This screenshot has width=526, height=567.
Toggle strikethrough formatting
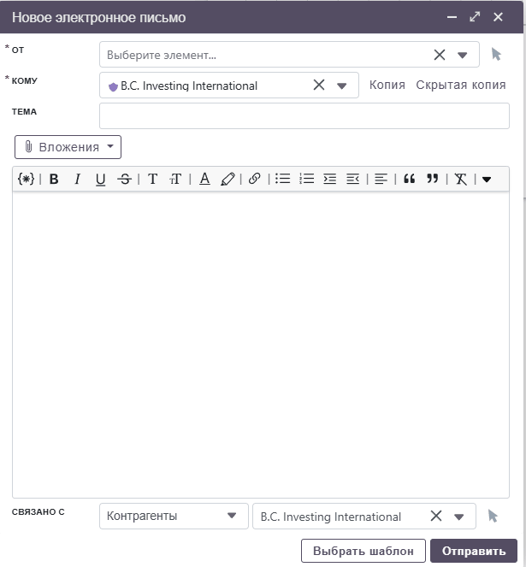point(125,179)
